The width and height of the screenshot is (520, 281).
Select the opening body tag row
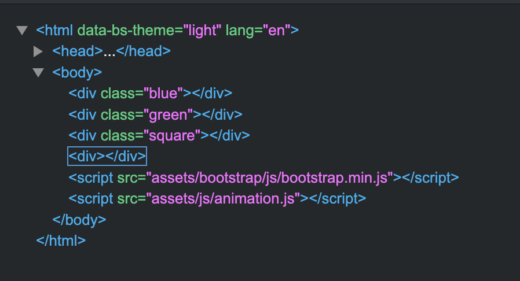[x=77, y=72]
